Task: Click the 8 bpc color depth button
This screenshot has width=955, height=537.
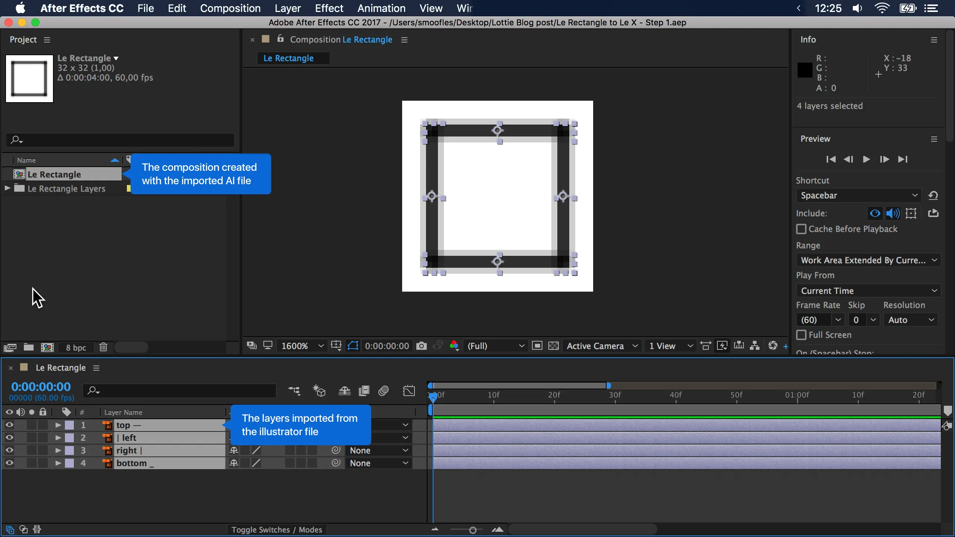Action: 76,347
